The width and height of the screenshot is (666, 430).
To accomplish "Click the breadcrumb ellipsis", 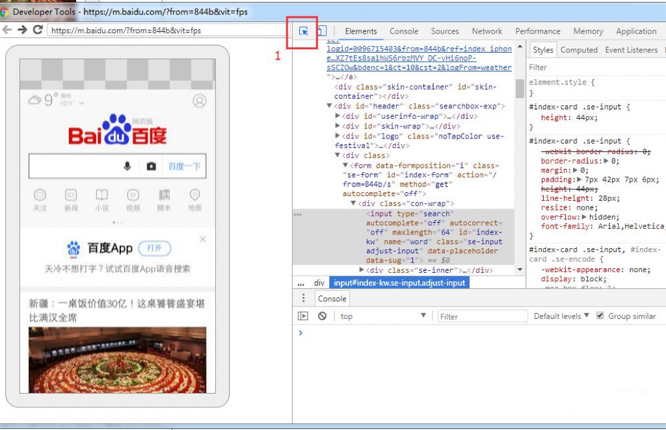I will pos(301,283).
